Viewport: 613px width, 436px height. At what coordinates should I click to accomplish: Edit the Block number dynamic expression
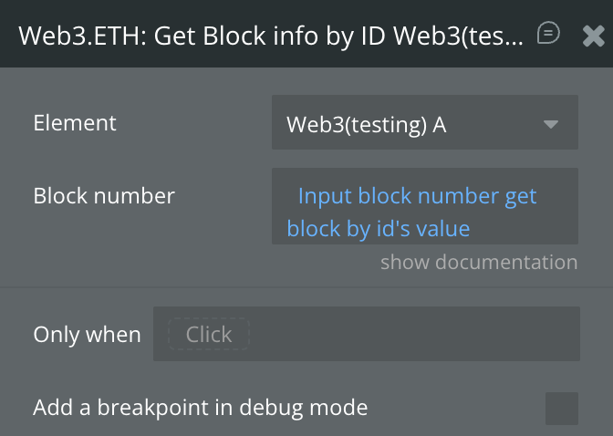(424, 212)
